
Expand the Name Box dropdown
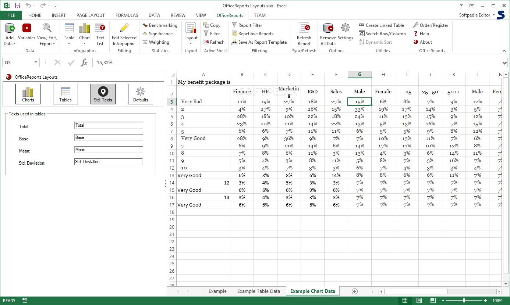tap(36, 62)
